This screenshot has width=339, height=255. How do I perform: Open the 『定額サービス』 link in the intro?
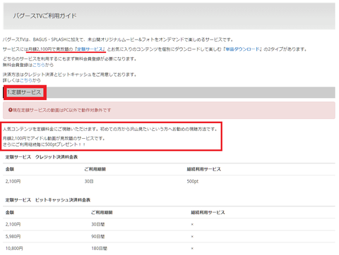(90, 49)
